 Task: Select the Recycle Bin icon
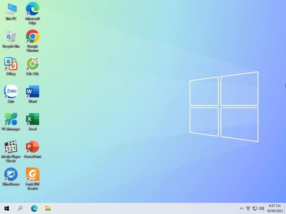click(x=11, y=39)
